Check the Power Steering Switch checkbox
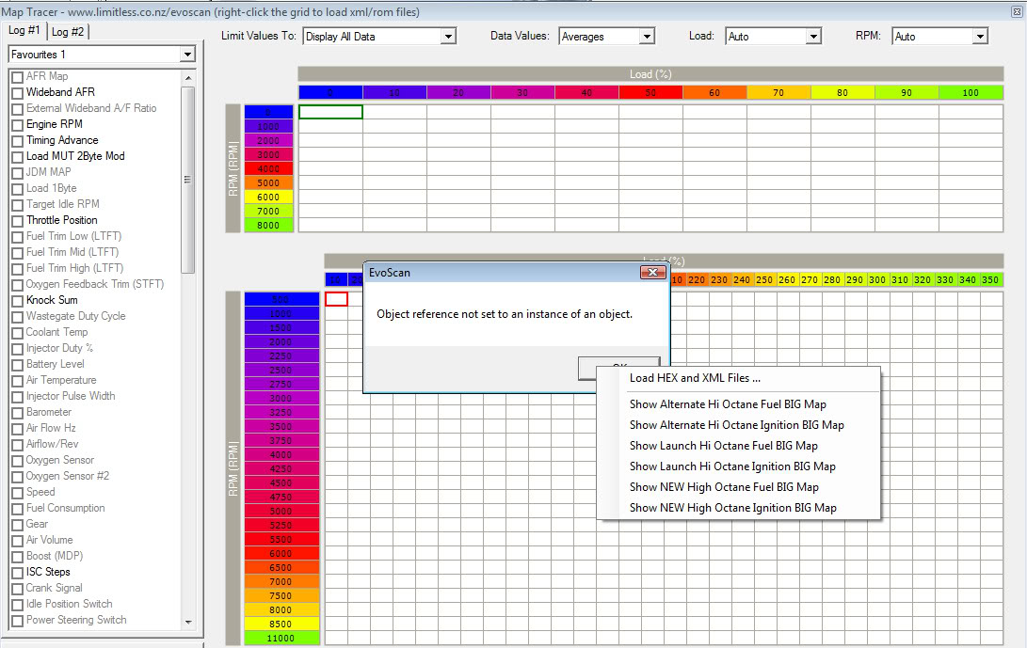The height and width of the screenshot is (648, 1027). 18,621
